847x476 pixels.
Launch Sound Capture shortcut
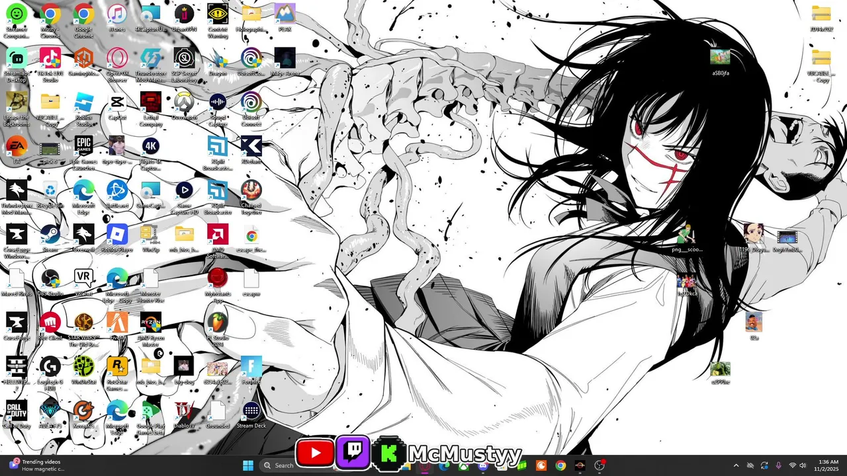coord(218,108)
